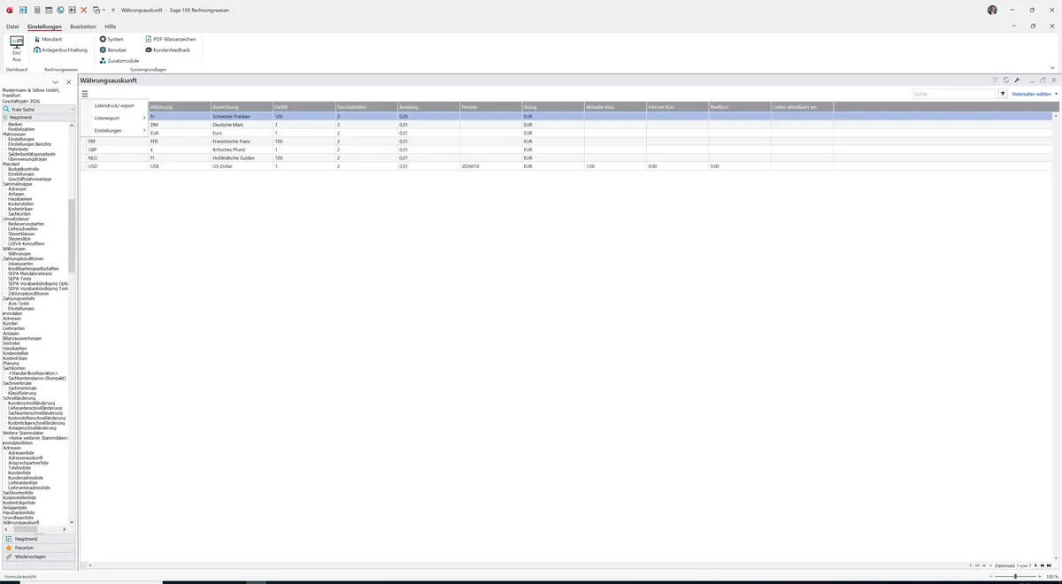Open the Hilfe menu
Image resolution: width=1062 pixels, height=584 pixels.
pyautogui.click(x=110, y=27)
